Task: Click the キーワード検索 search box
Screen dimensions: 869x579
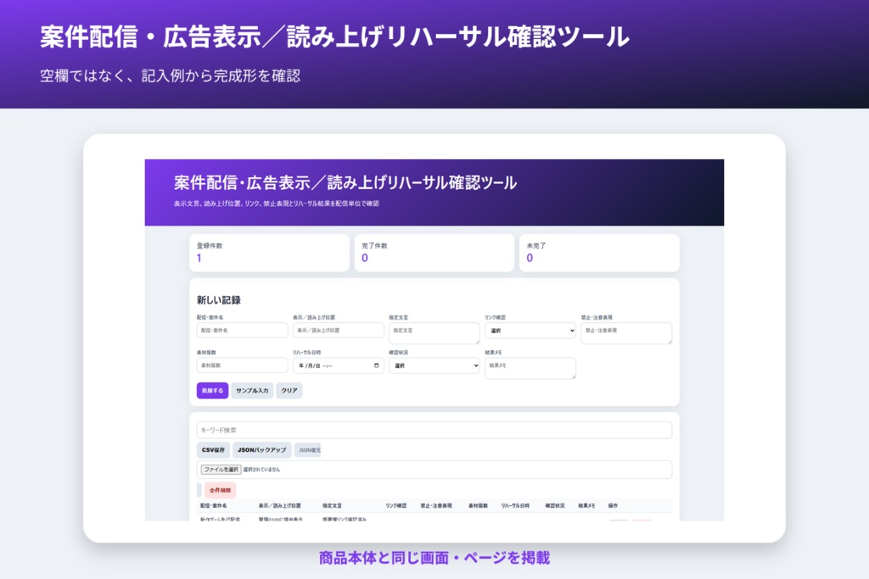Action: pyautogui.click(x=434, y=430)
